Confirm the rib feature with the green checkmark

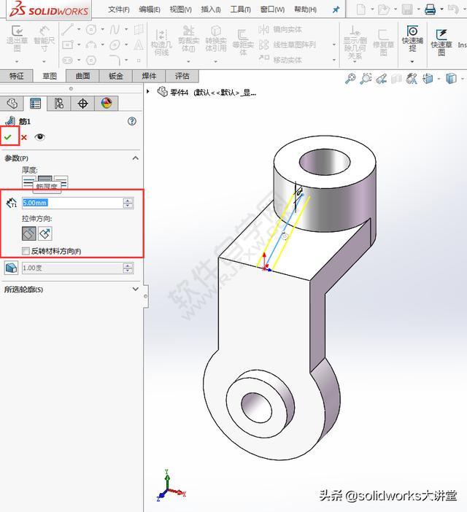tap(8, 137)
